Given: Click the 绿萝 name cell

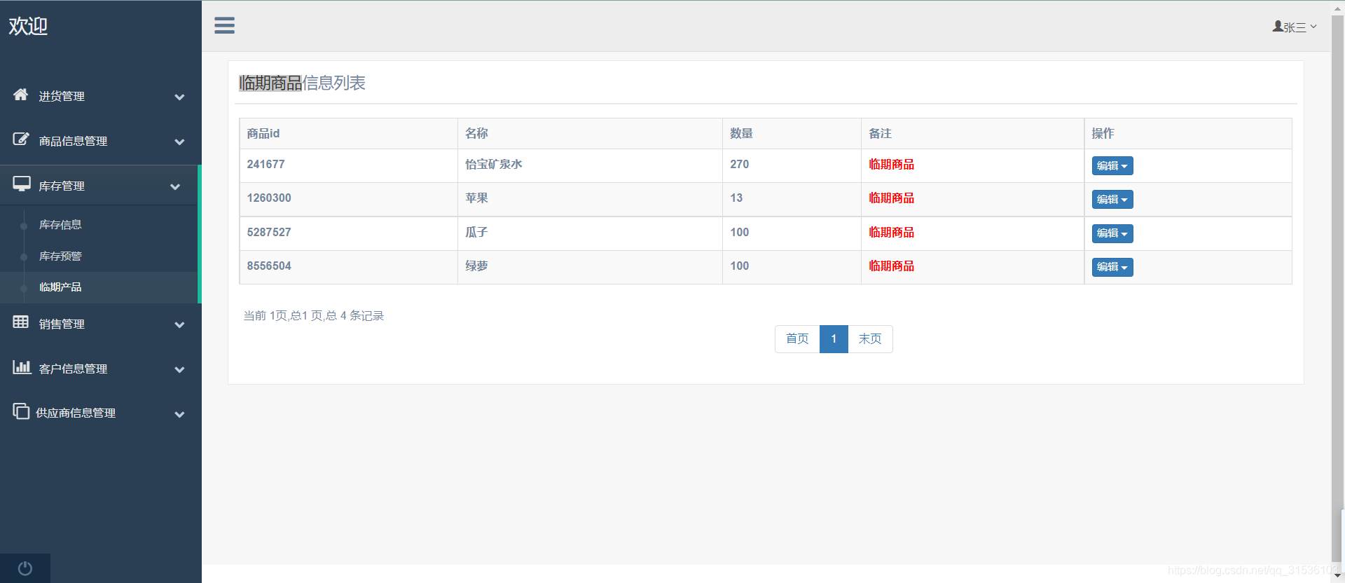Looking at the screenshot, I should 590,267.
